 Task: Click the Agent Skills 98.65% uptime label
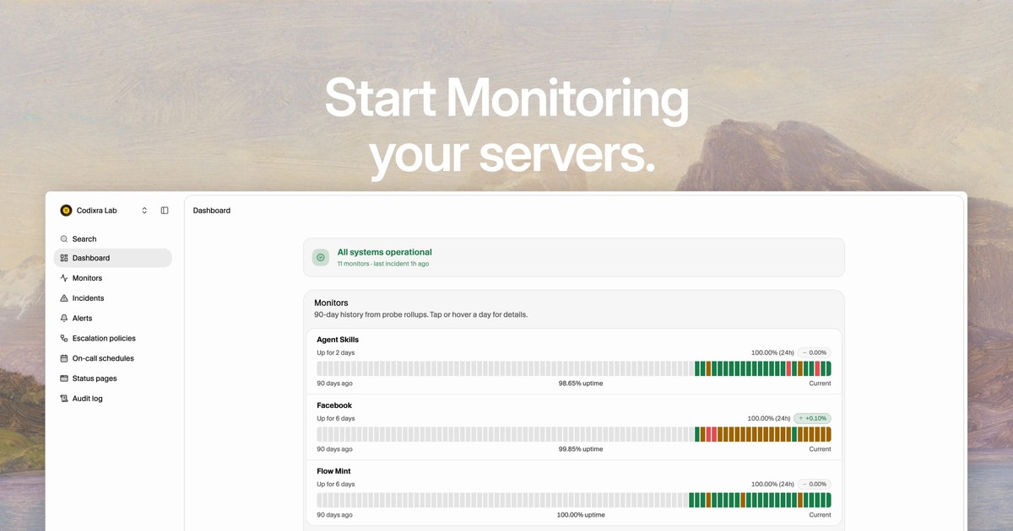(581, 383)
